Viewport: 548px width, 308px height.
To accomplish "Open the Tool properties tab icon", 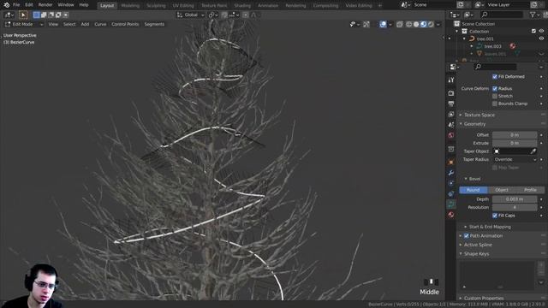I will 451,80.
